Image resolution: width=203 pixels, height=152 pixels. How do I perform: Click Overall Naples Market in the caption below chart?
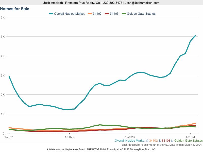[x=130, y=141]
